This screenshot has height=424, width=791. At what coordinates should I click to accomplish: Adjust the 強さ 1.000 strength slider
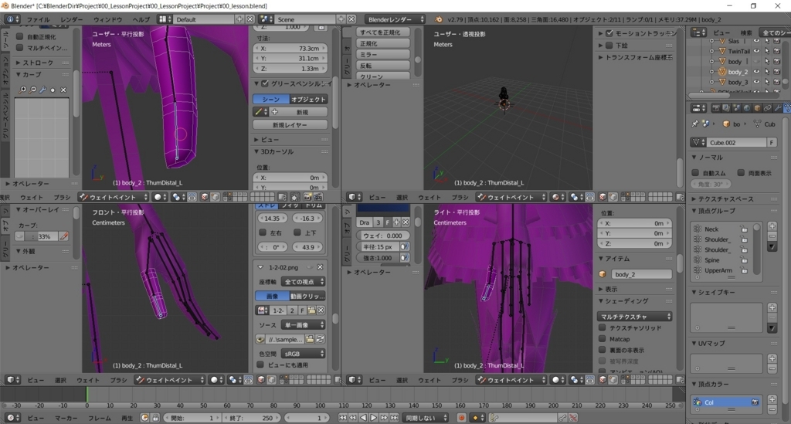point(378,258)
